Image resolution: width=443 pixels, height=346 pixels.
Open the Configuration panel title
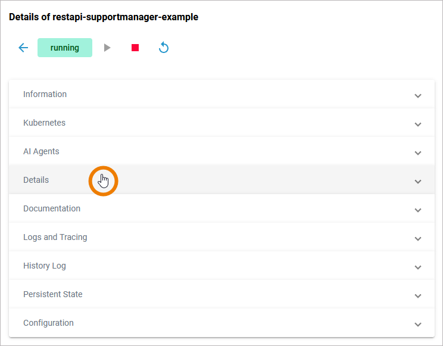click(48, 323)
